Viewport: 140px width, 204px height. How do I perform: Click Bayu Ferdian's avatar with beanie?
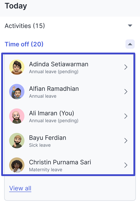click(x=17, y=141)
